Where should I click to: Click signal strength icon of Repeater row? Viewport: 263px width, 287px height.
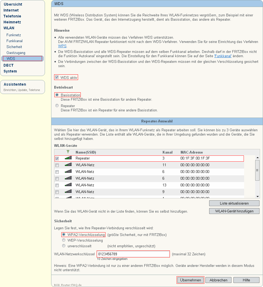click(x=68, y=158)
